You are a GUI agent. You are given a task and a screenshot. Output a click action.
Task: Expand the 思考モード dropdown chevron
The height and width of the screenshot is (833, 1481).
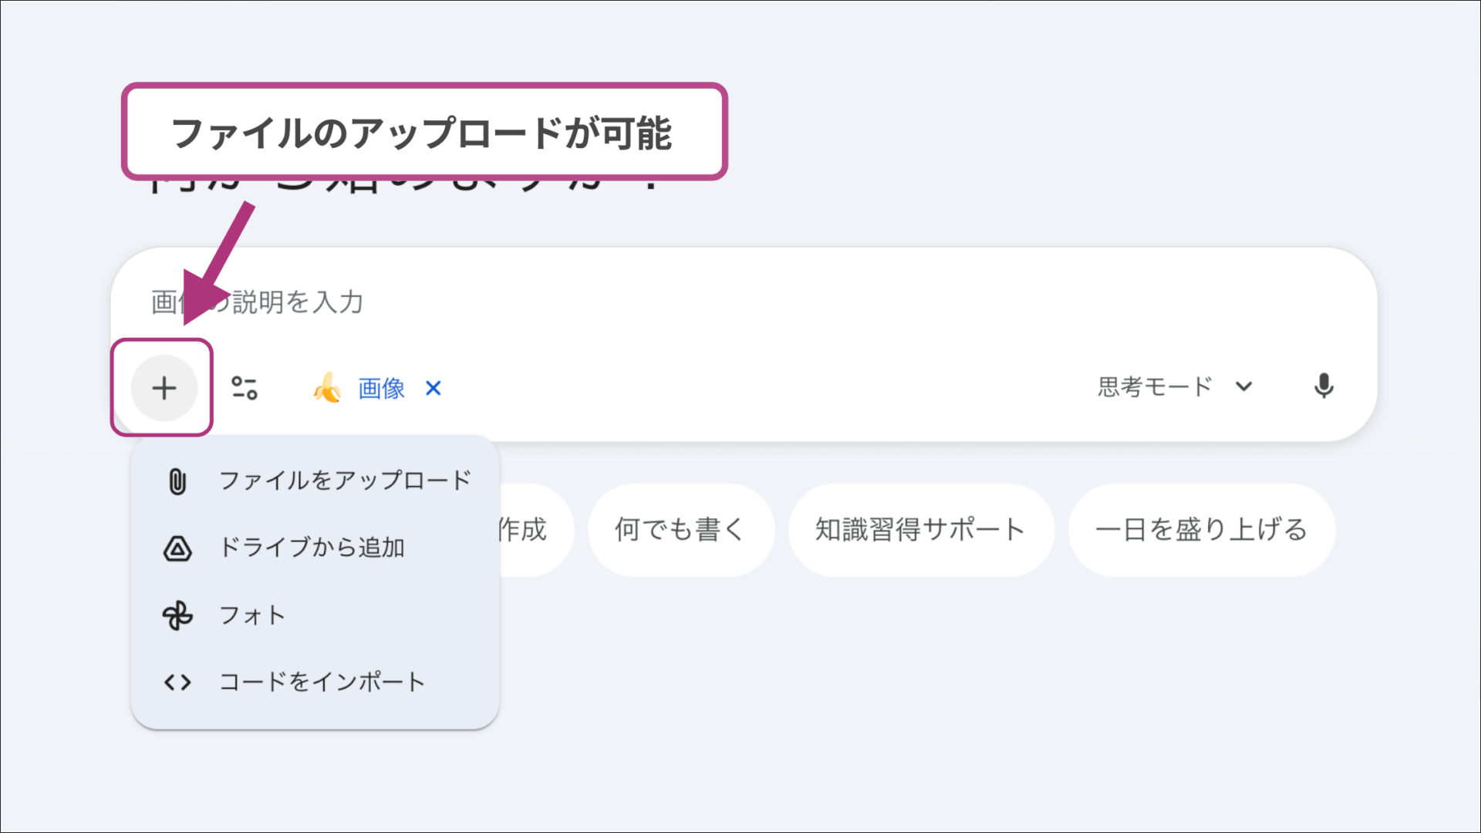point(1244,386)
